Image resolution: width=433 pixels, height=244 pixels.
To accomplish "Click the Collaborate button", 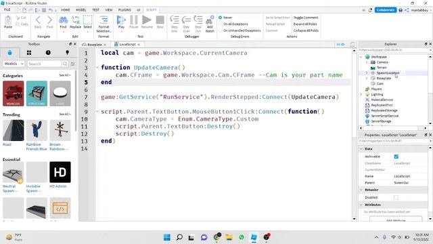I will click(x=386, y=10).
